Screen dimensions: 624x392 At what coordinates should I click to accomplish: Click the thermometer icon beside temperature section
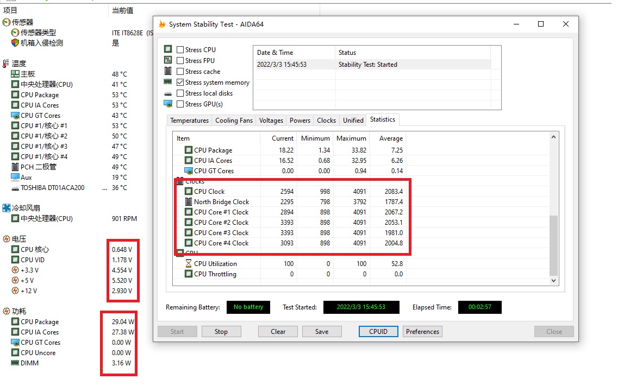pyautogui.click(x=6, y=64)
